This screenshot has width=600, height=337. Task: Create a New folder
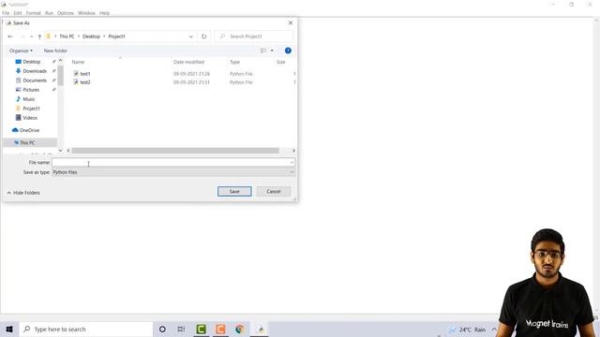coord(55,51)
